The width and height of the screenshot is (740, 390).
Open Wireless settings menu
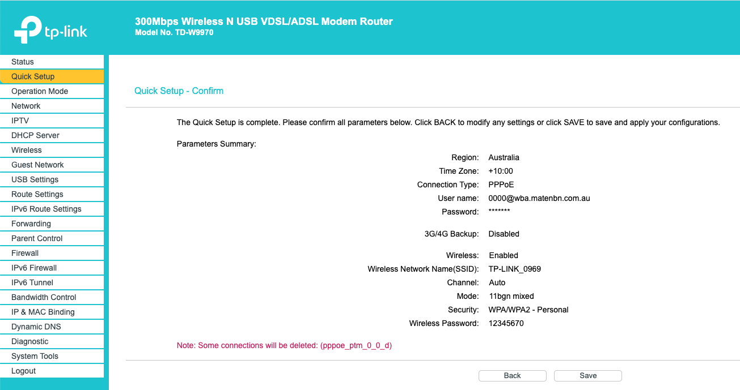(52, 150)
